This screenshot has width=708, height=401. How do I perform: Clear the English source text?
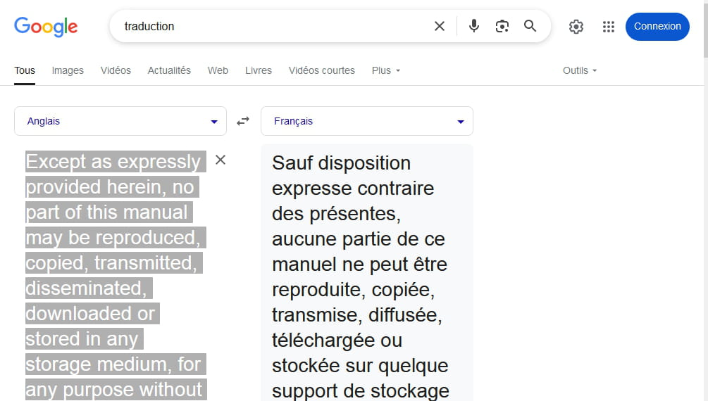221,160
